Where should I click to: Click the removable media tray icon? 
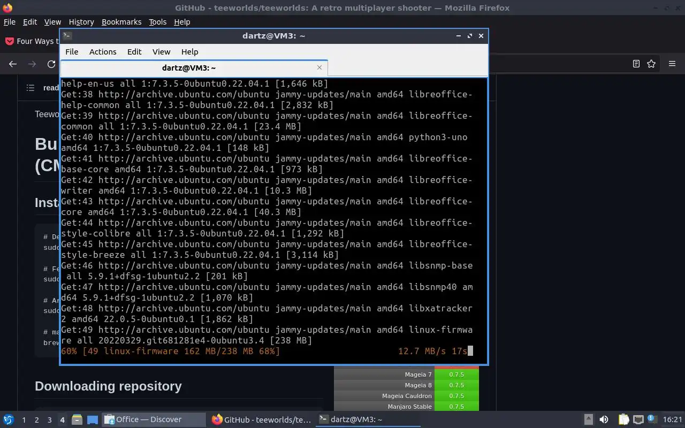click(x=588, y=419)
